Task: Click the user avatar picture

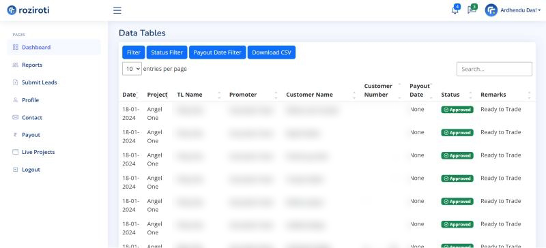Action: click(x=491, y=10)
